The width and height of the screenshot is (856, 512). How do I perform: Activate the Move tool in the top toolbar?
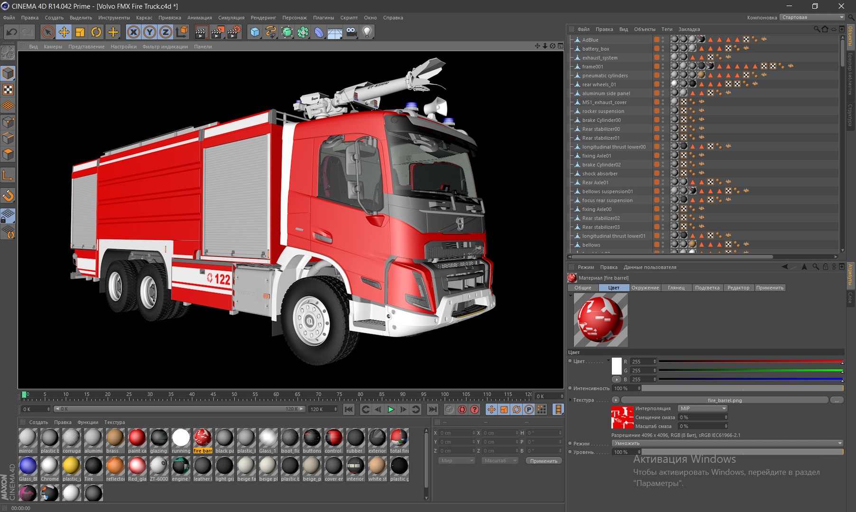click(x=64, y=32)
